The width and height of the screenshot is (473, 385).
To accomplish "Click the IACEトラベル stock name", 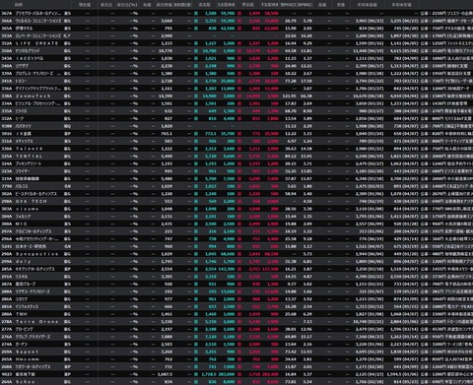I will 30,58.
